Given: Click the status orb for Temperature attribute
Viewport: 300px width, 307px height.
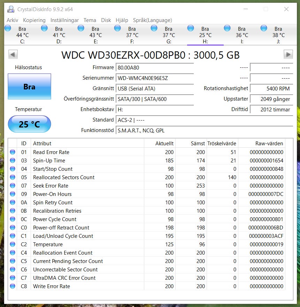Looking at the screenshot, I should pyautogui.click(x=13, y=244).
